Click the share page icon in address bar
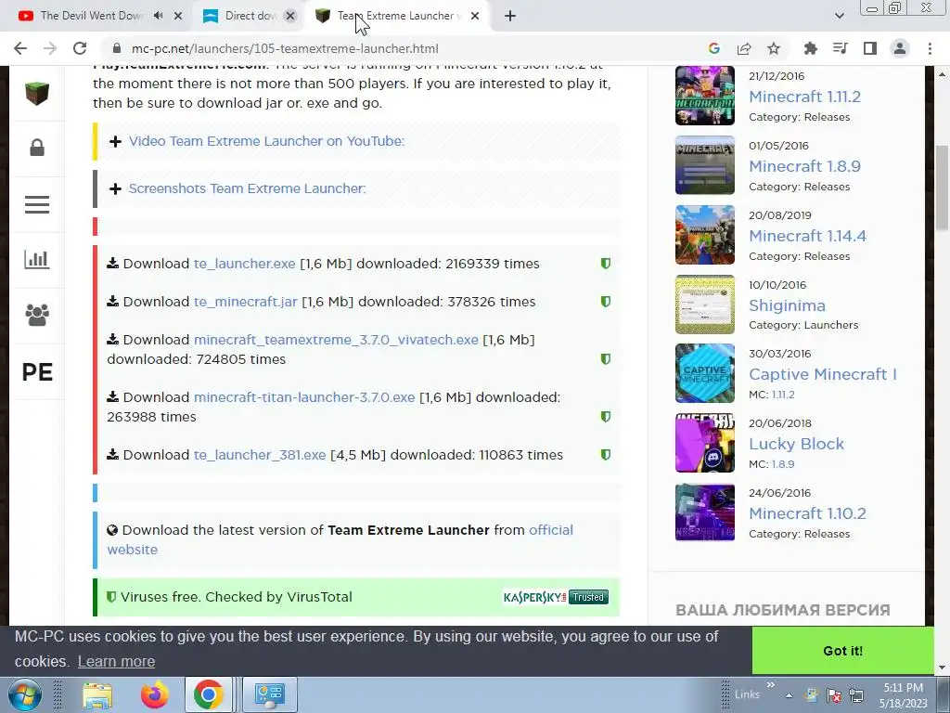The width and height of the screenshot is (950, 713). point(744,48)
